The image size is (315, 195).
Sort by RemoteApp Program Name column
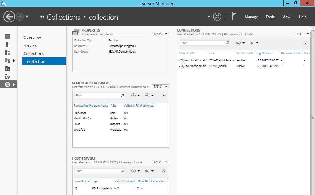click(91, 106)
